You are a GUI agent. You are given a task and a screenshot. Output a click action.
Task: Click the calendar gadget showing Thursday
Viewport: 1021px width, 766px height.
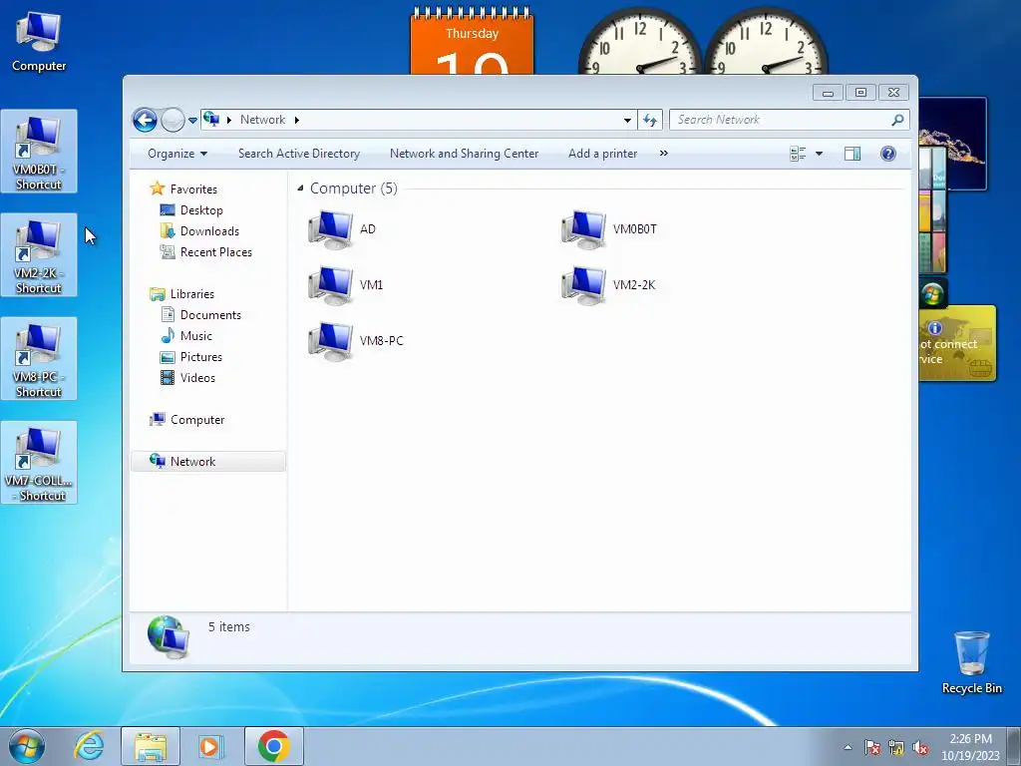click(472, 40)
